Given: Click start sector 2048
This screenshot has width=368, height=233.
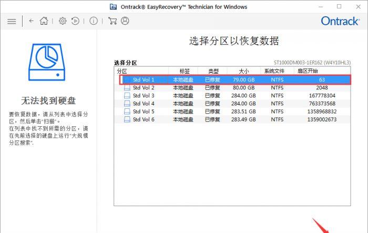Looking at the screenshot, I should point(322,88).
